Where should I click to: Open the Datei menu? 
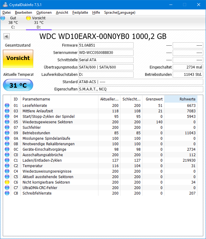point(7,12)
